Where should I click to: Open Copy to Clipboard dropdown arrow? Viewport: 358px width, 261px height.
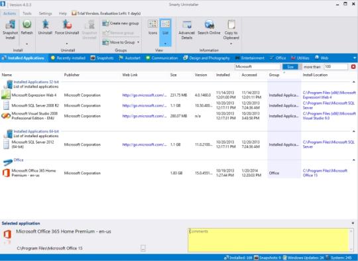tap(231, 44)
